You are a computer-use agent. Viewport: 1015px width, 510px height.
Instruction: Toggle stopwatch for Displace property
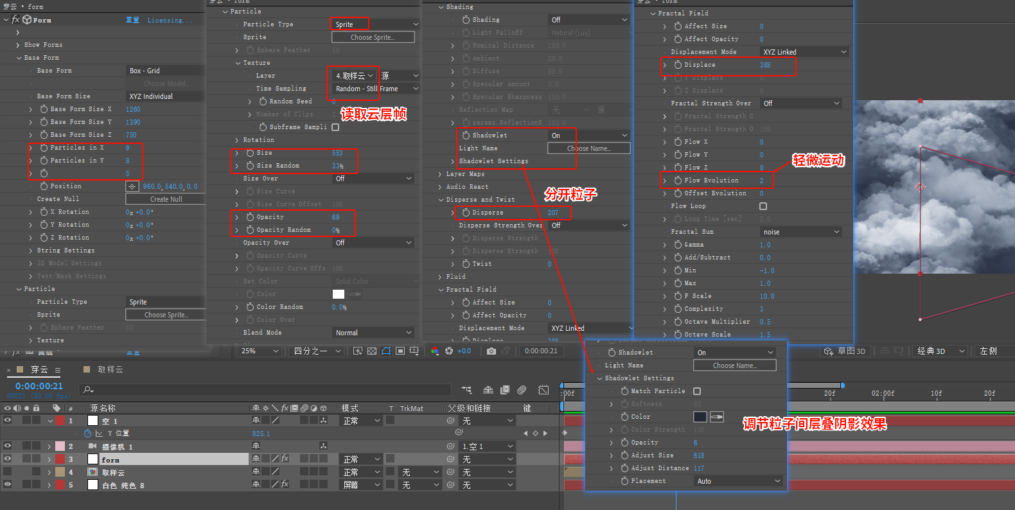(x=678, y=65)
